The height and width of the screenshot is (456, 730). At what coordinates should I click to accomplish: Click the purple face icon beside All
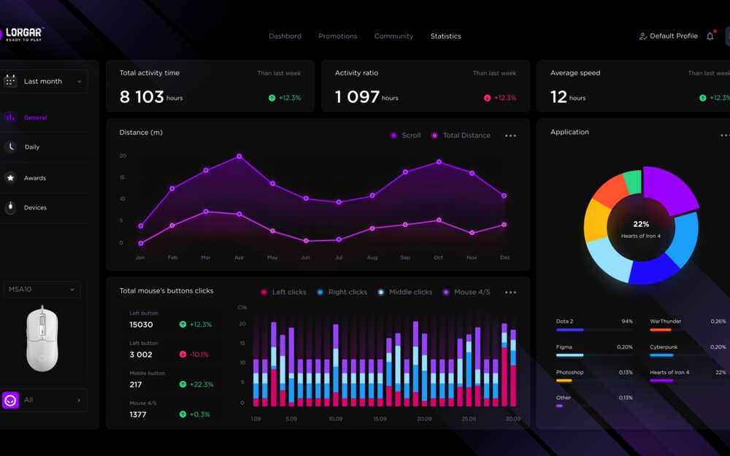pos(10,400)
